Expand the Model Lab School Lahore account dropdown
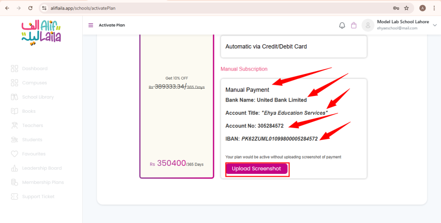 click(435, 25)
